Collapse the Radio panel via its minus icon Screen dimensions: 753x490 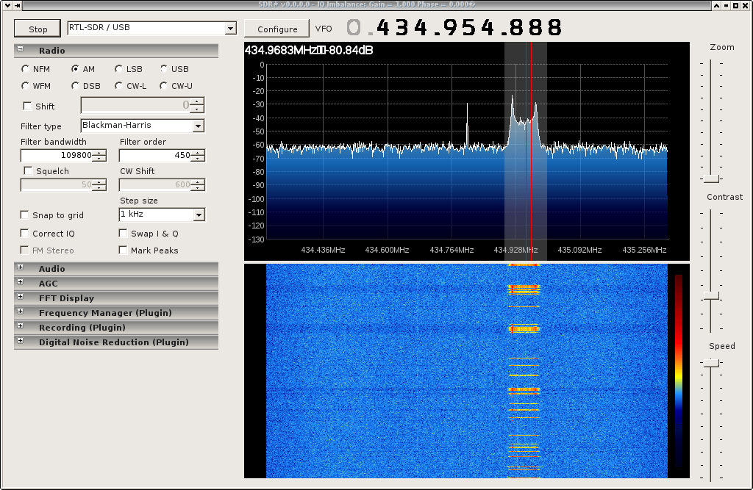pos(18,50)
